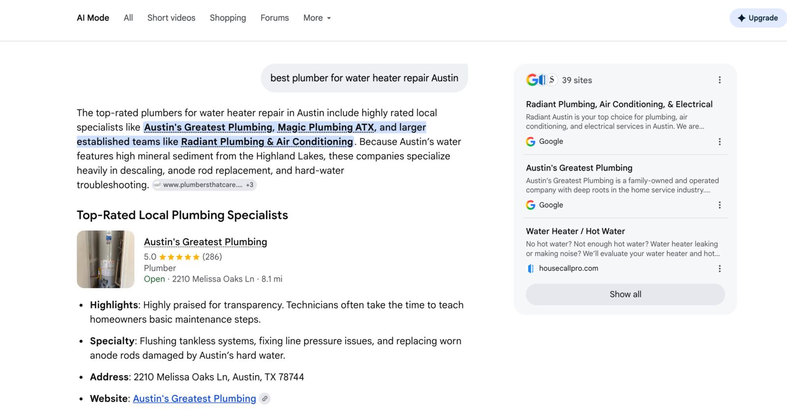Click the Website: Austin's Greatest Plumbing link
The image size is (787, 413).
[x=194, y=398]
